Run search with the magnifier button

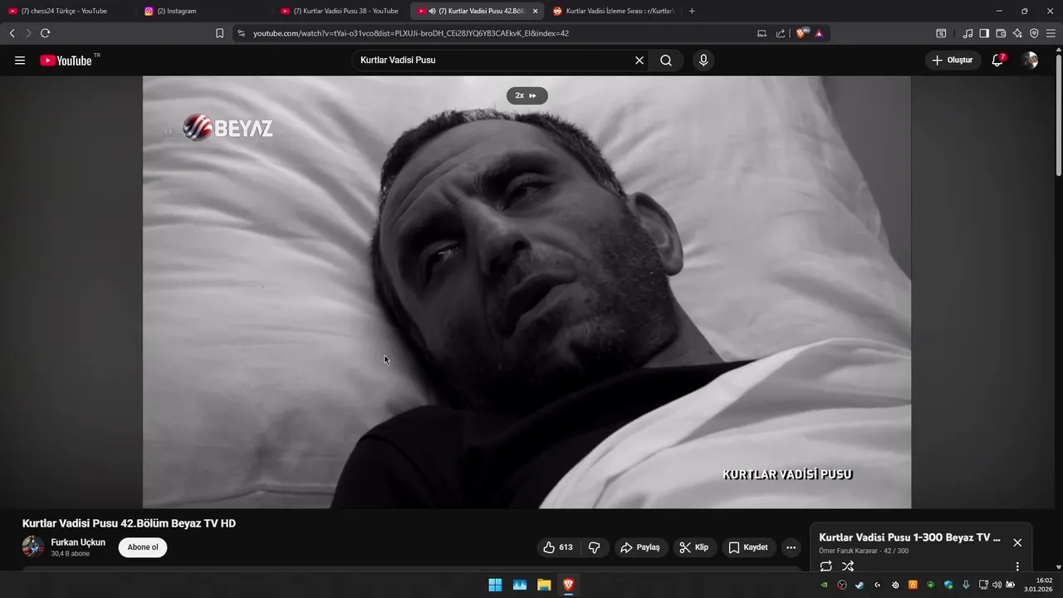pyautogui.click(x=666, y=61)
